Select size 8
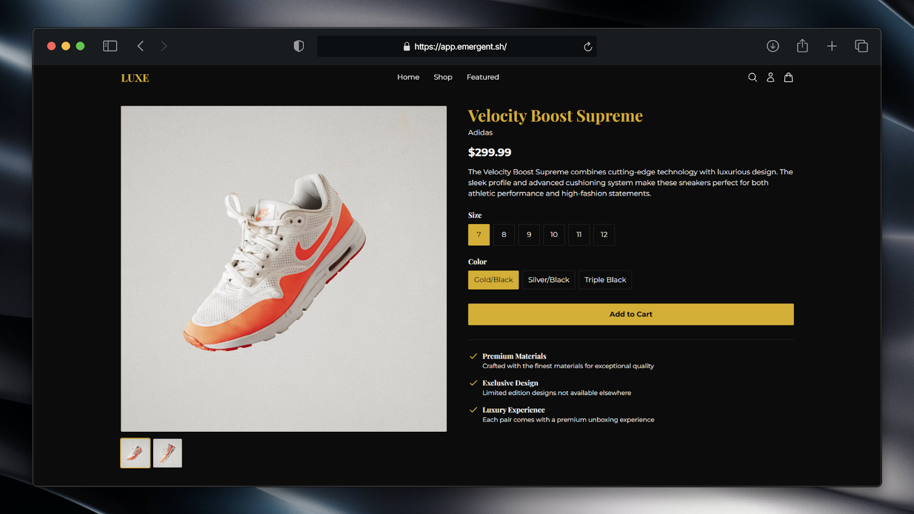This screenshot has width=914, height=514. coord(504,235)
